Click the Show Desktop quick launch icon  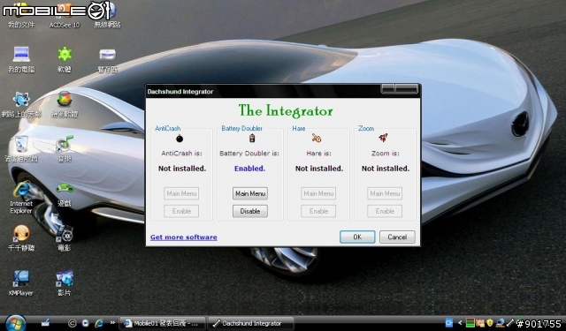(x=45, y=323)
